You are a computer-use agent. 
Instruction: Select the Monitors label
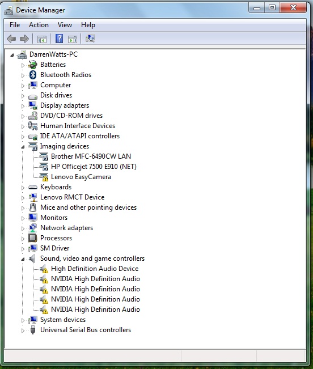(54, 218)
